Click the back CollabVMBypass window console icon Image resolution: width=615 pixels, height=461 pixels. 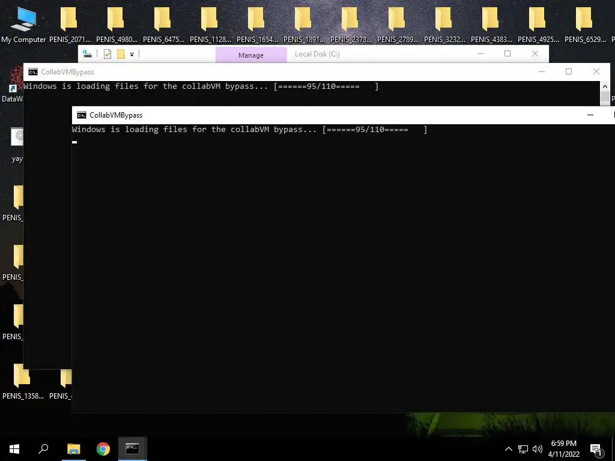pyautogui.click(x=33, y=72)
